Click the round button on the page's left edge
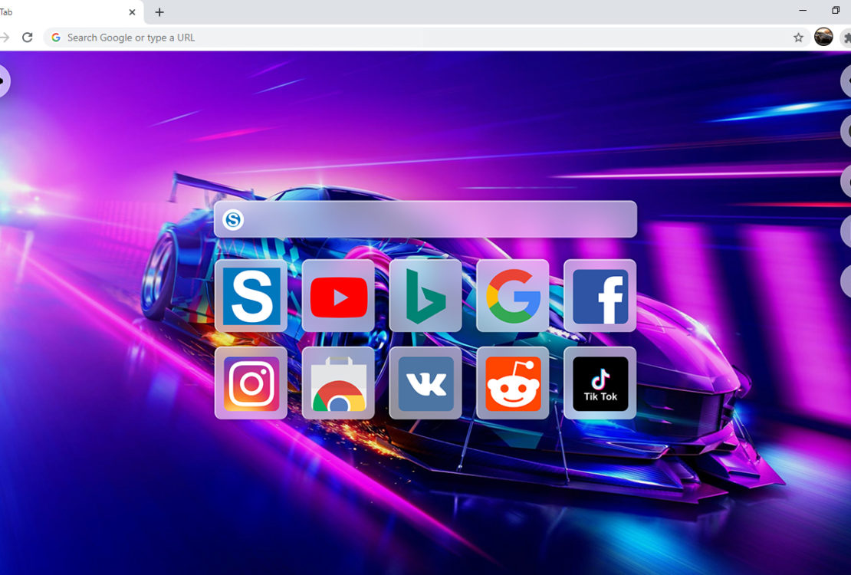 pos(3,80)
